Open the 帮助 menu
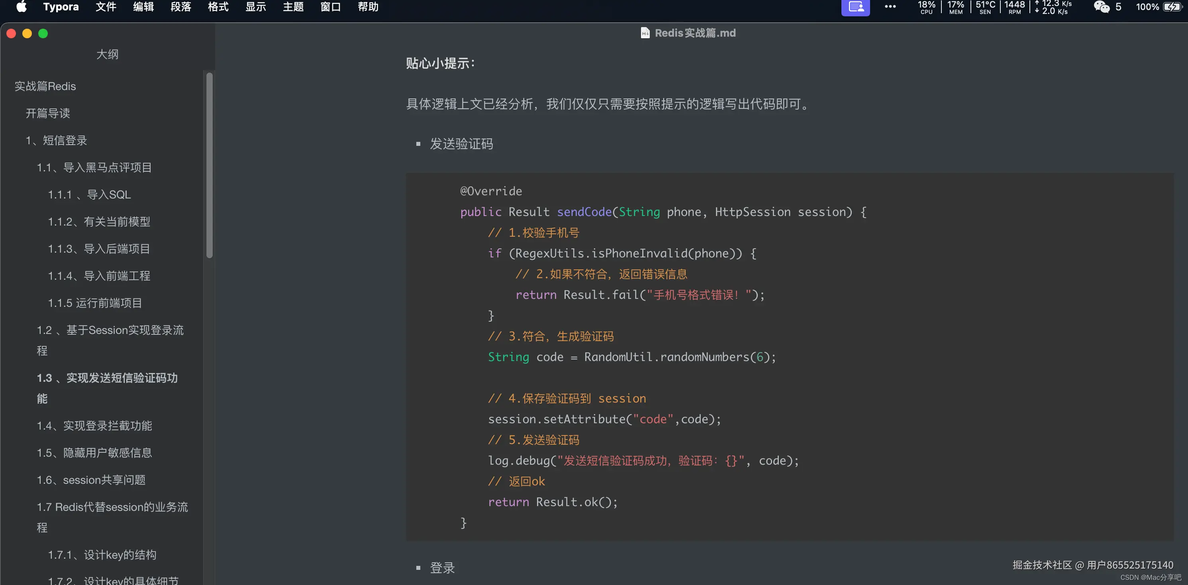 pos(368,6)
